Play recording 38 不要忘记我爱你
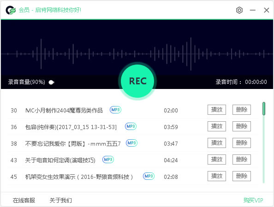The height and width of the screenshot is (207, 274). click(x=217, y=143)
